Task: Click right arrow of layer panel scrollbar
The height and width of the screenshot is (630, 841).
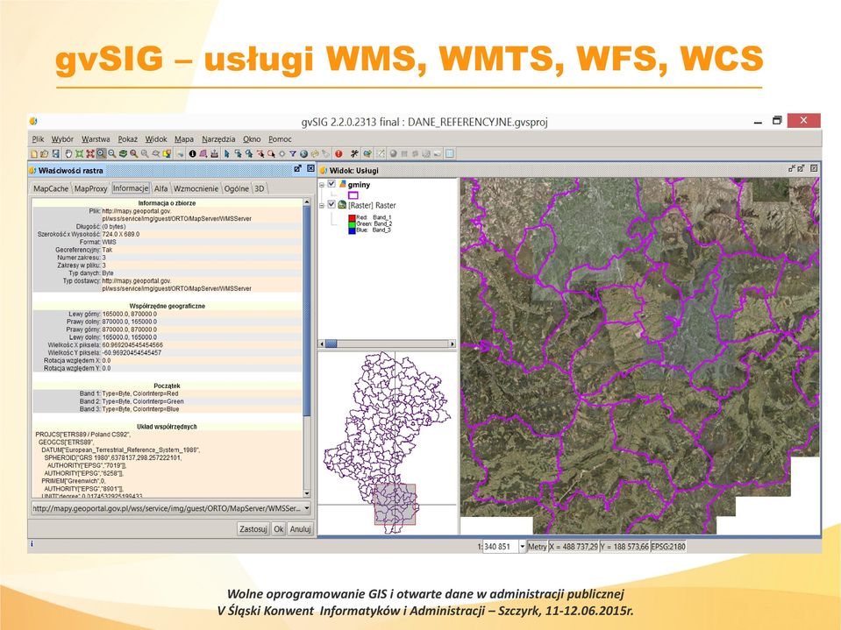Action: click(453, 343)
